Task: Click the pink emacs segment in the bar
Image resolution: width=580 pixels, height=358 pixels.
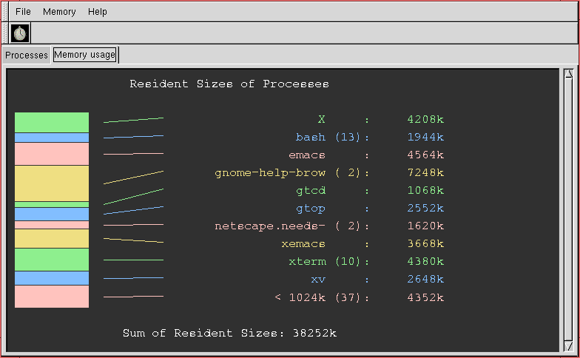Action: pyautogui.click(x=52, y=154)
